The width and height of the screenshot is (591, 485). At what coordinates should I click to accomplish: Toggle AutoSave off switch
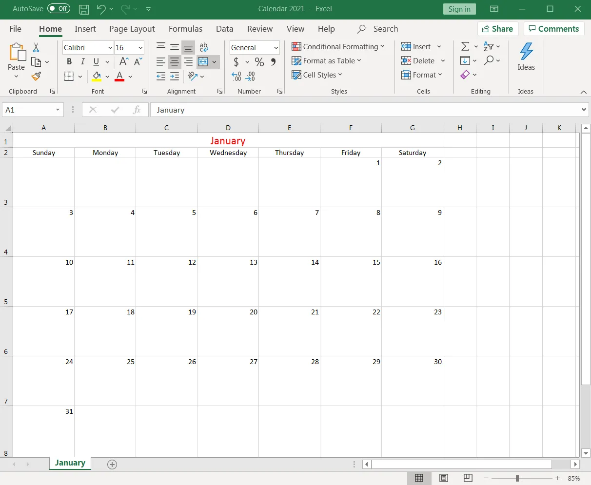pos(58,9)
